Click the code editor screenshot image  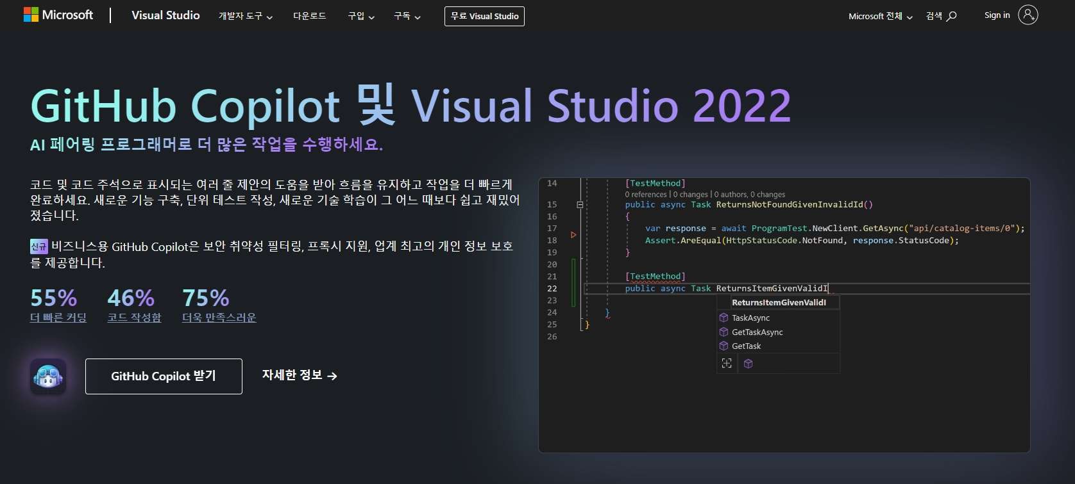784,315
